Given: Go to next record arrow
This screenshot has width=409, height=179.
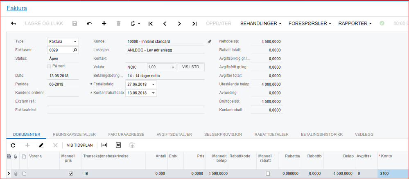Looking at the screenshot, I should click(x=179, y=23).
